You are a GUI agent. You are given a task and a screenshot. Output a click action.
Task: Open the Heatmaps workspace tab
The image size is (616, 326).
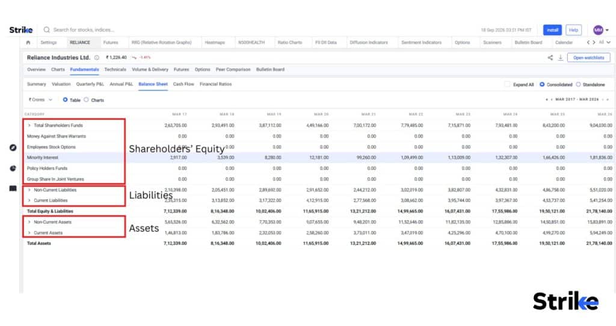215,43
